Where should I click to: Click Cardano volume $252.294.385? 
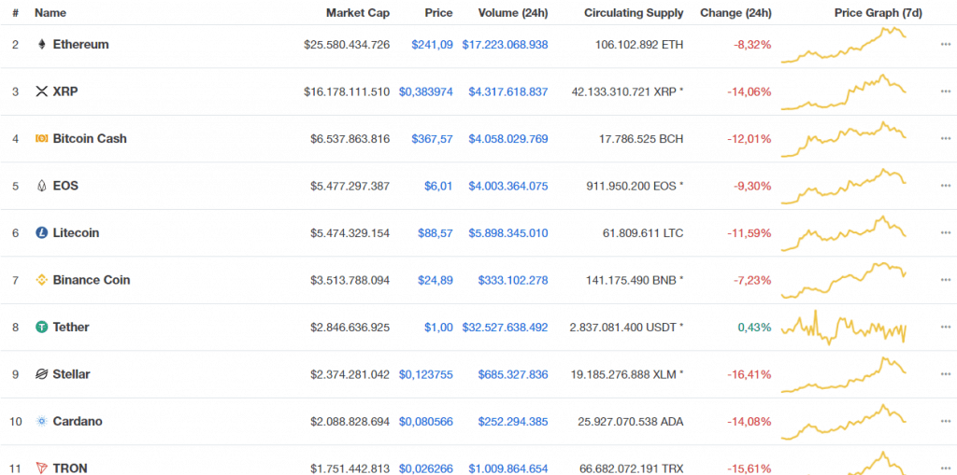pos(513,422)
